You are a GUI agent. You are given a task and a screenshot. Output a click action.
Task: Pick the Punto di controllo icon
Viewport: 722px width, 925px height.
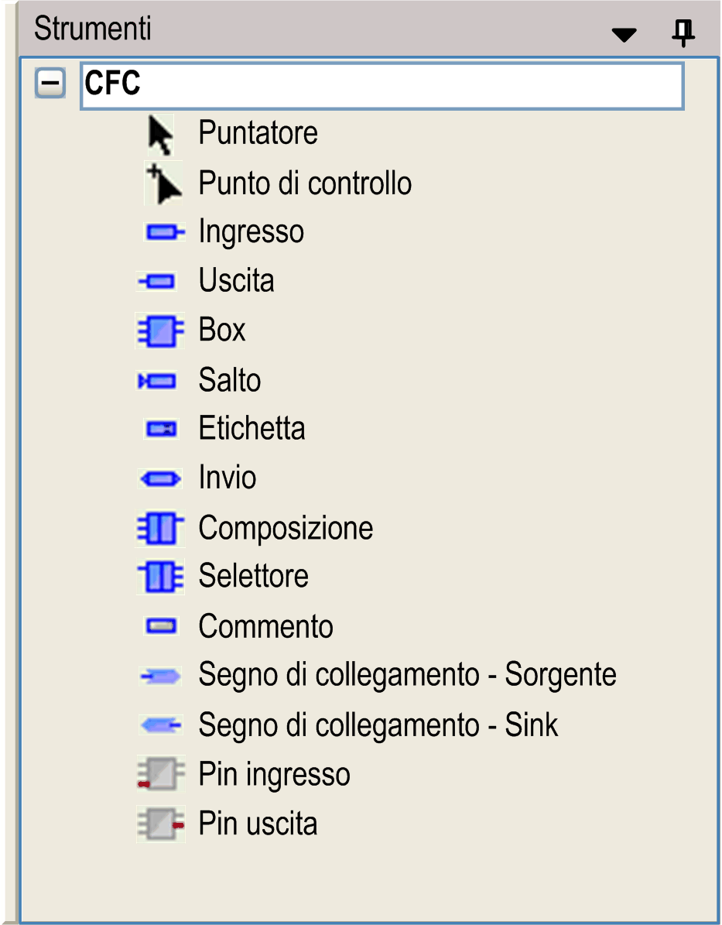pos(163,184)
